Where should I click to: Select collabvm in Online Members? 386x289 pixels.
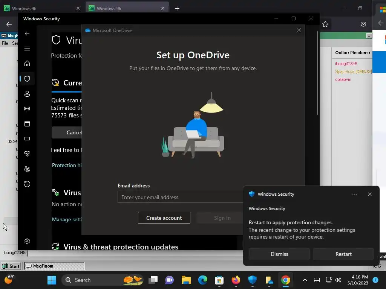343,79
